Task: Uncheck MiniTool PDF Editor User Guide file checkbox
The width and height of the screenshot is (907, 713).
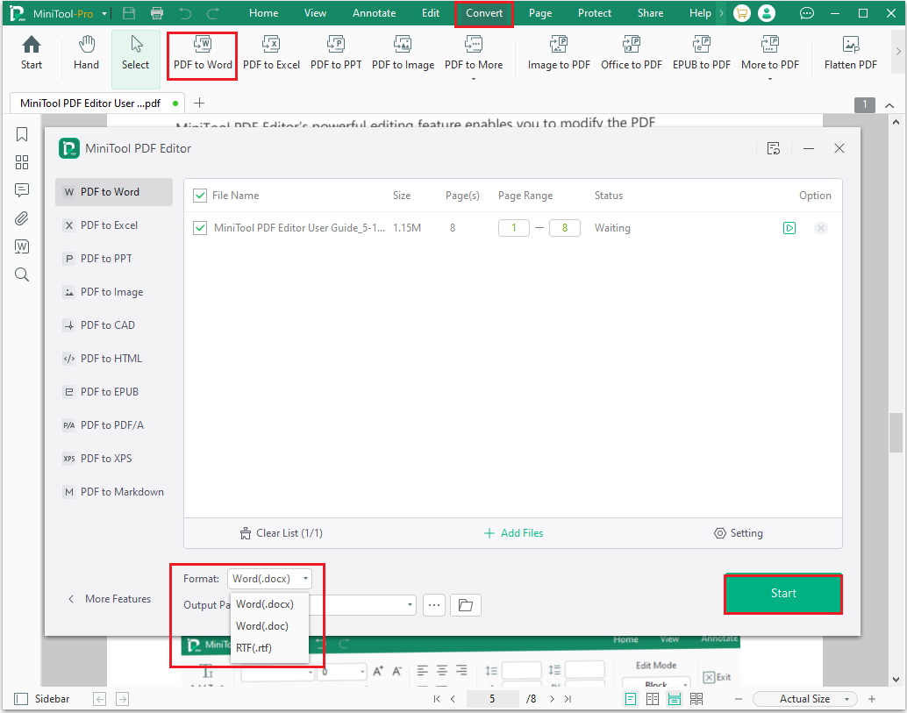Action: 200,228
